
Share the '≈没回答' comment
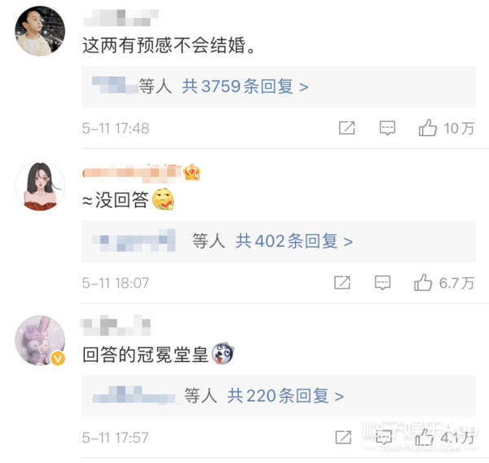[x=342, y=283]
